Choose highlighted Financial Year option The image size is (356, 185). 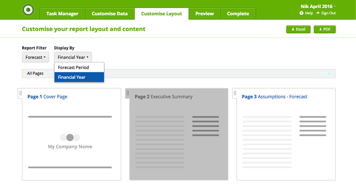(x=79, y=77)
